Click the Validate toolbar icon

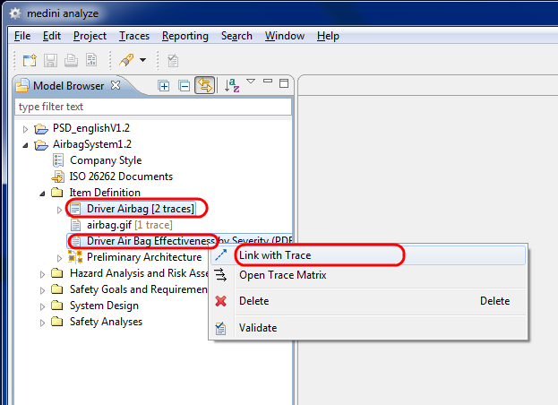pyautogui.click(x=173, y=60)
